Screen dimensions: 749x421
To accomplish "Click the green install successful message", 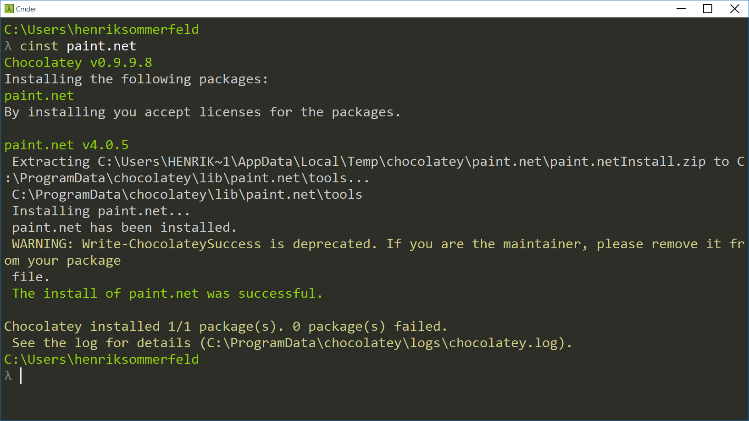I will 167,294.
